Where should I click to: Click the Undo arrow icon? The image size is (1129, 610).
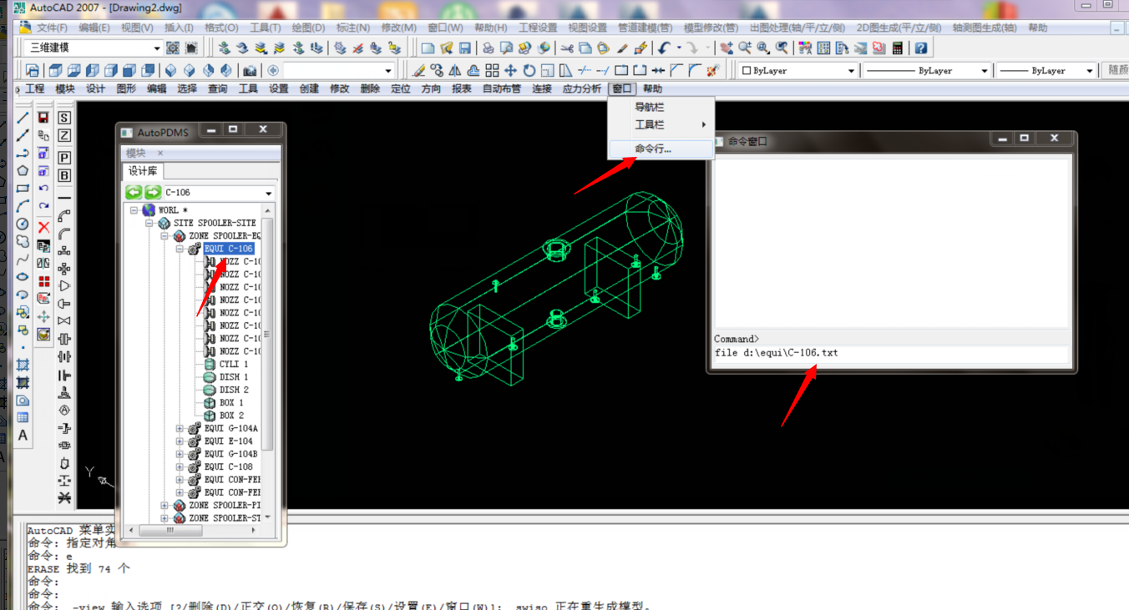point(664,48)
